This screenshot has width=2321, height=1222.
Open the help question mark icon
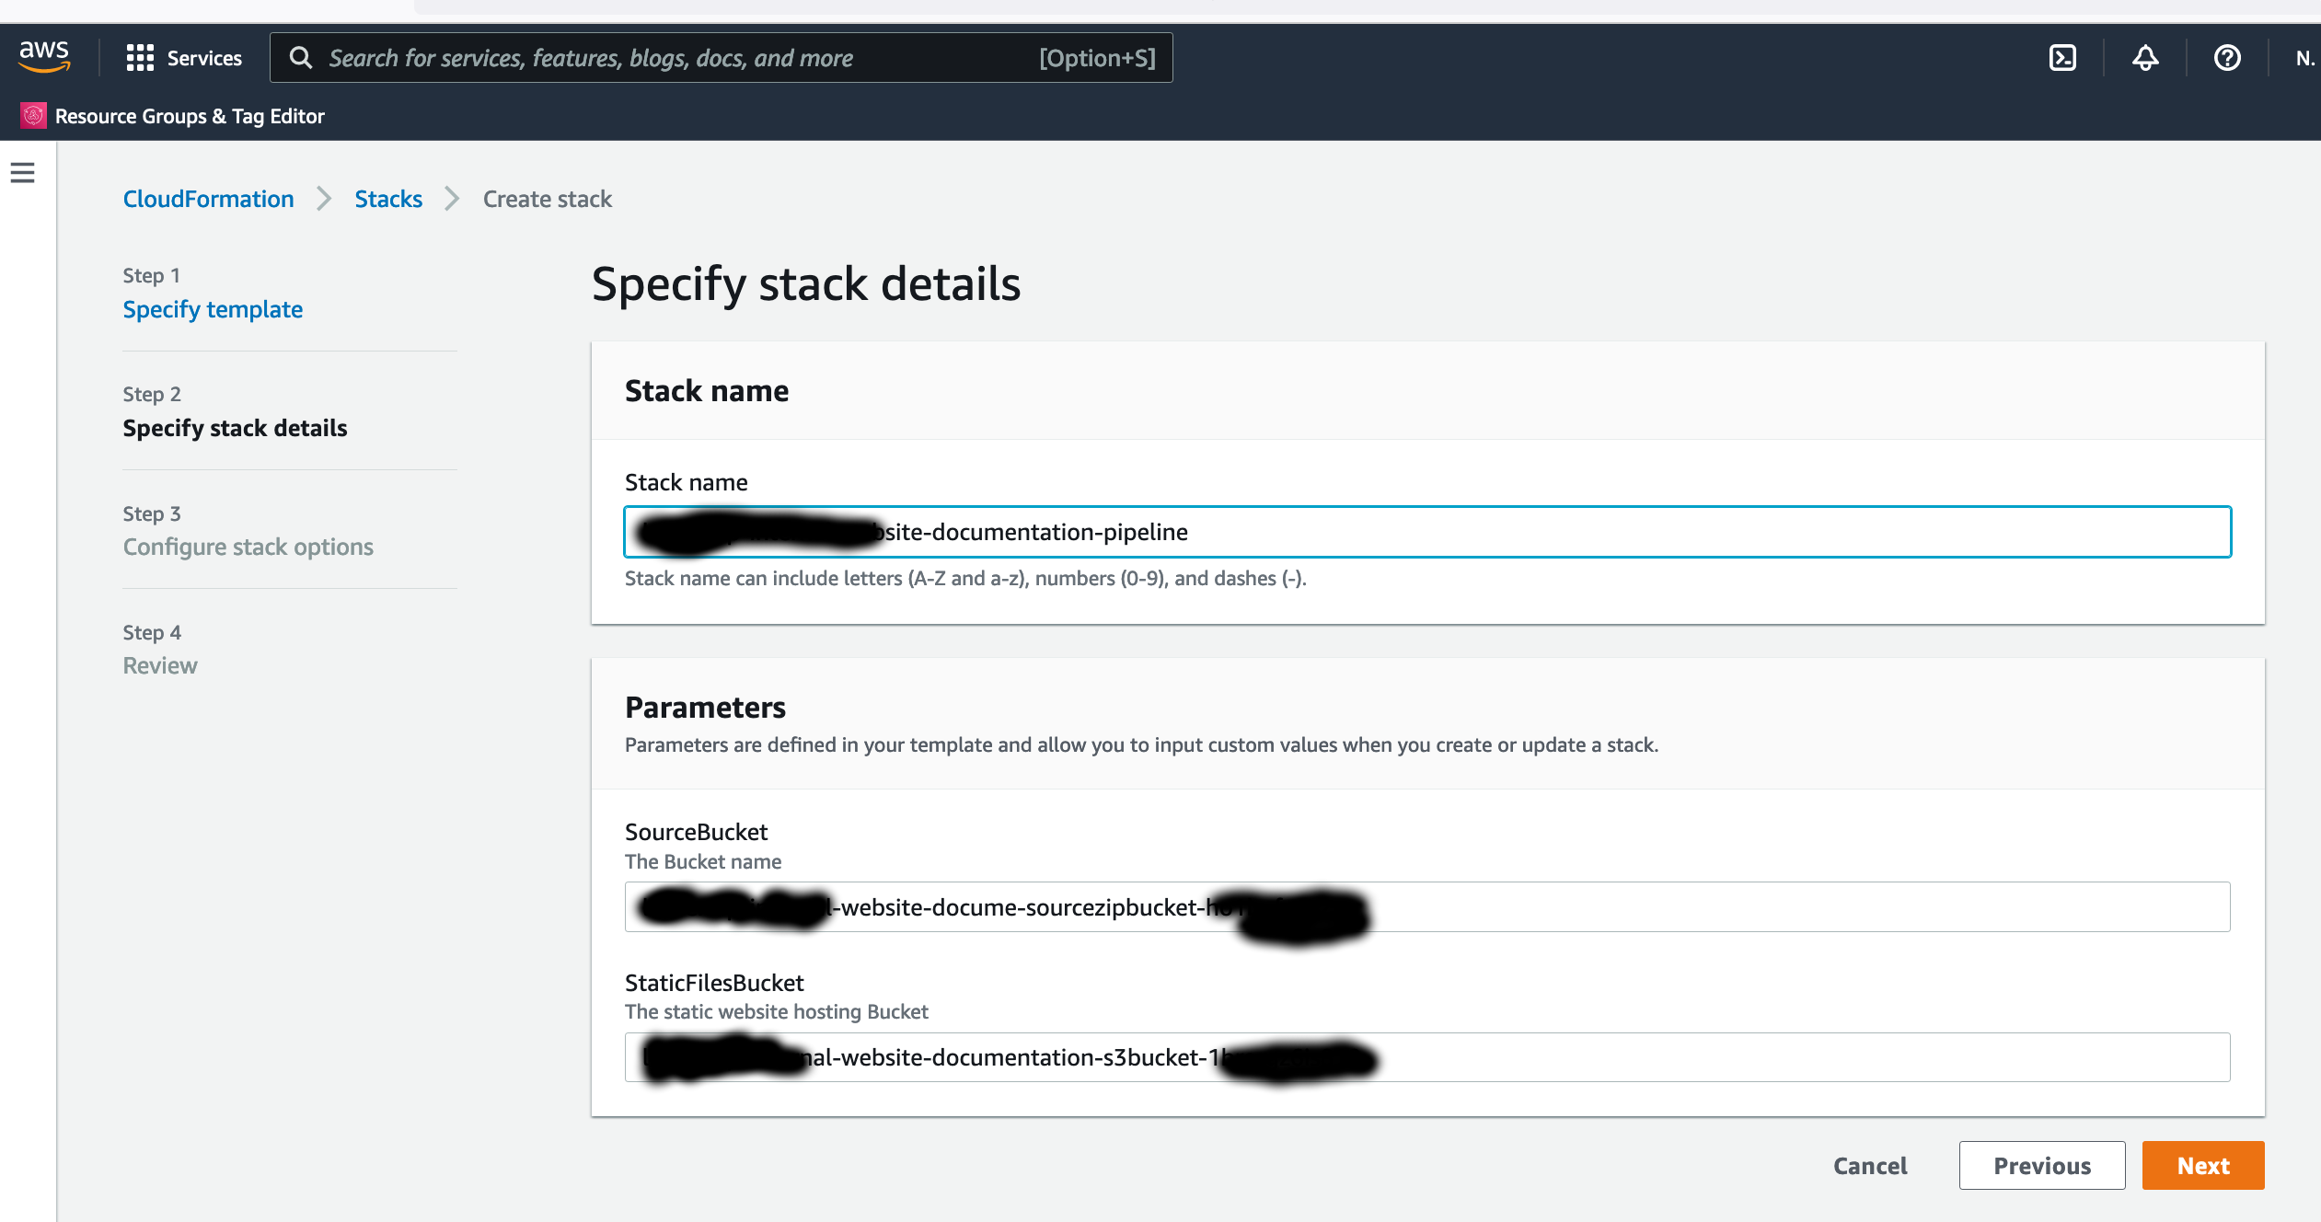[2226, 58]
